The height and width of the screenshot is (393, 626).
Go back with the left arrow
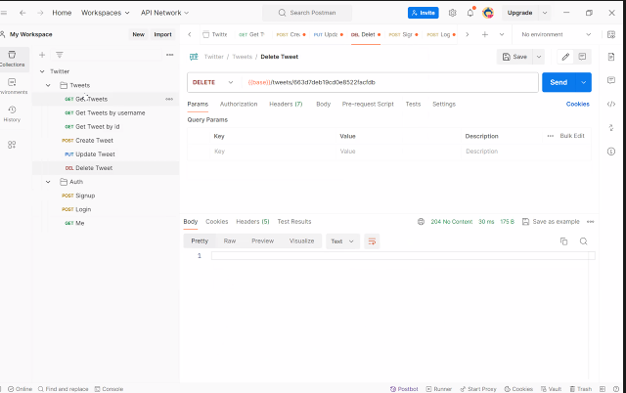pyautogui.click(x=22, y=13)
